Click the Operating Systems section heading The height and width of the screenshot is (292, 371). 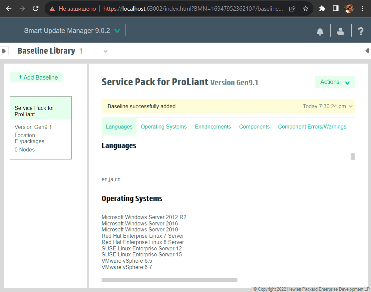coord(132,198)
